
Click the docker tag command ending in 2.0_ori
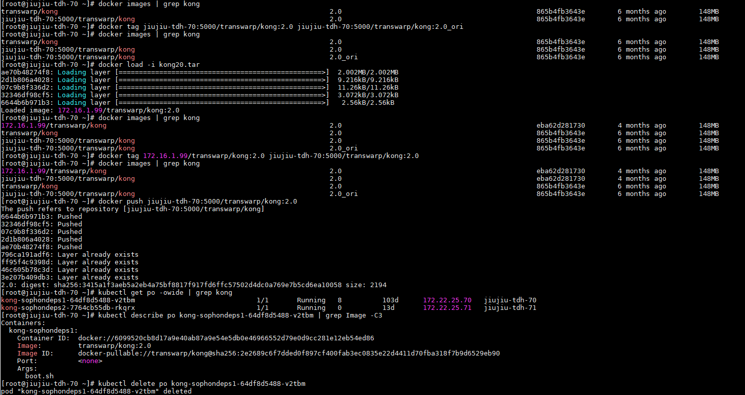click(x=280, y=27)
